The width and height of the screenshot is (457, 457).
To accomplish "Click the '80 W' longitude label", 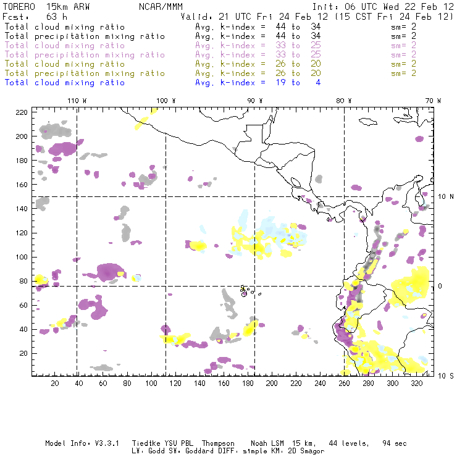I will click(343, 101).
